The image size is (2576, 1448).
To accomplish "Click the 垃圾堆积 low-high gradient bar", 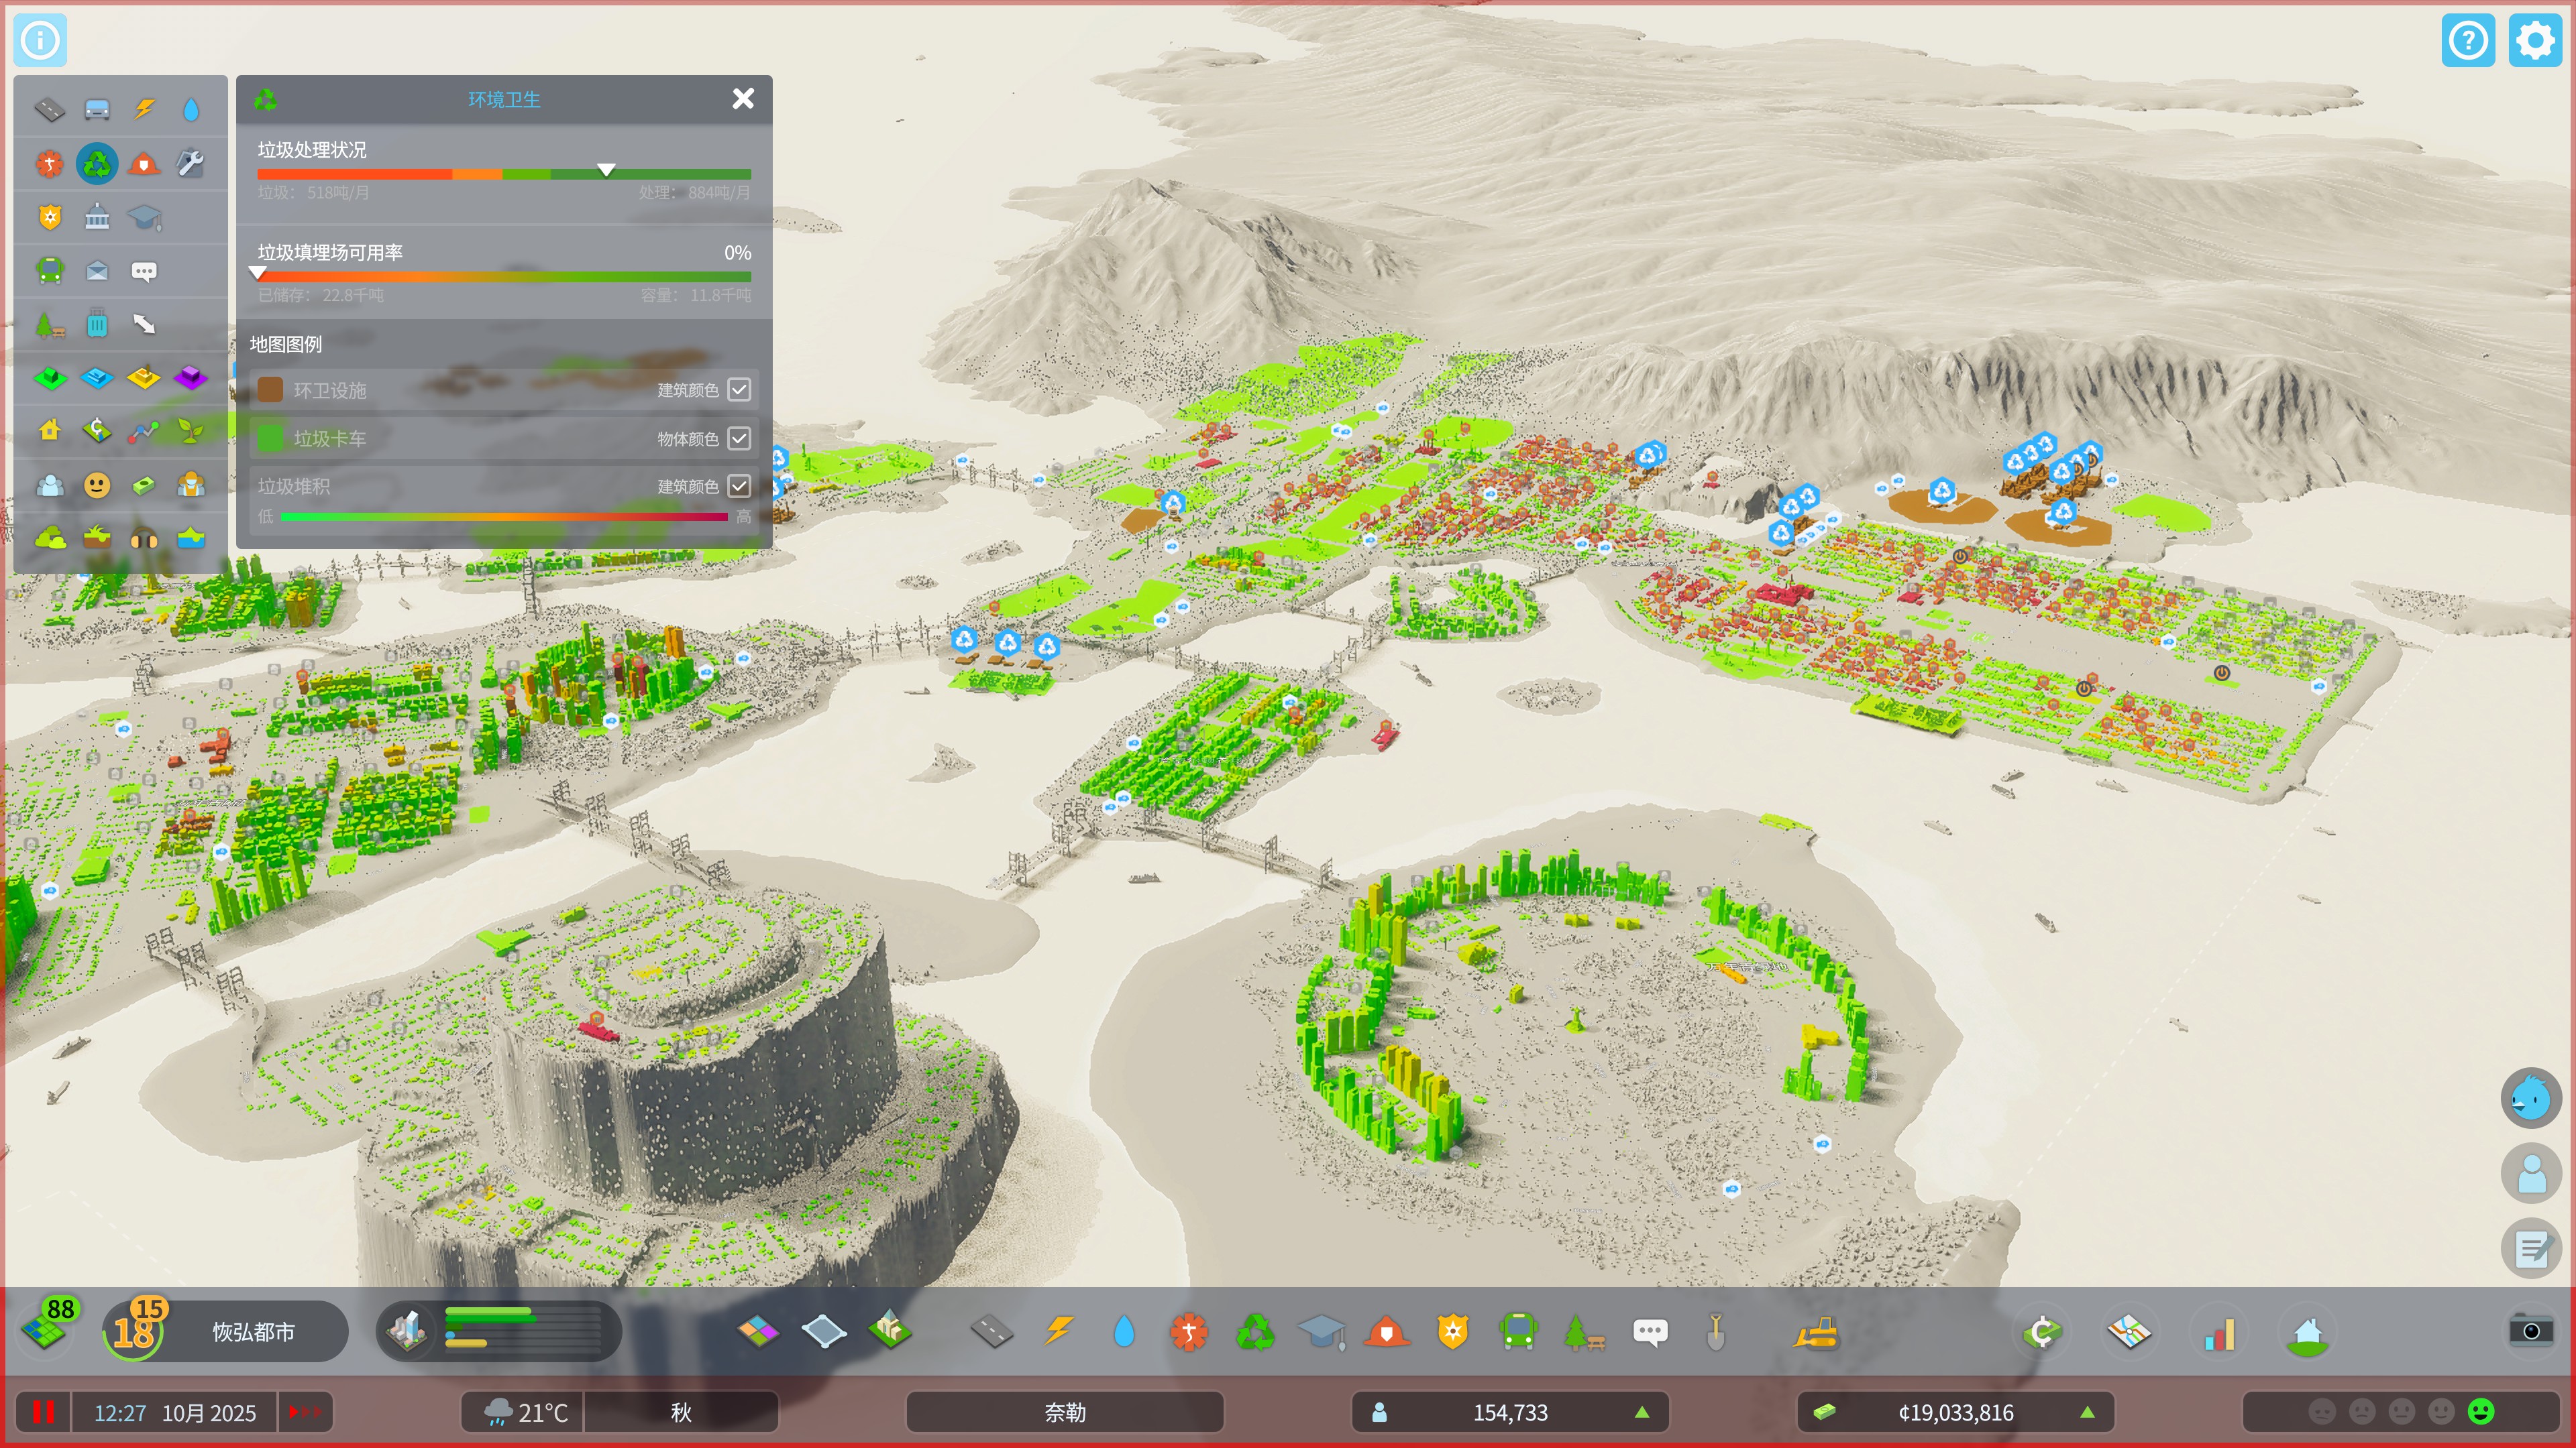I will point(504,517).
